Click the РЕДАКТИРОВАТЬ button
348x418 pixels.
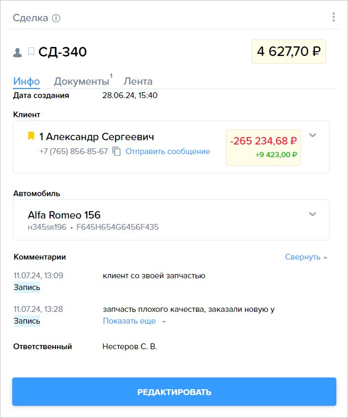click(174, 391)
